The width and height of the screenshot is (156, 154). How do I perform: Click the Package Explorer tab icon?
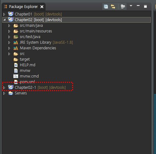tap(6, 7)
